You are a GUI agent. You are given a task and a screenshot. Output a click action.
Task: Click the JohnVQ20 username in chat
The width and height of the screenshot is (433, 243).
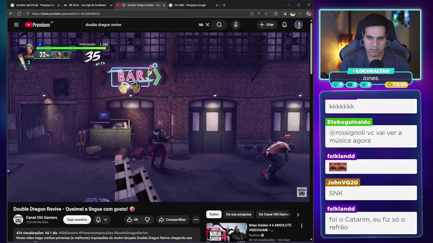point(342,182)
